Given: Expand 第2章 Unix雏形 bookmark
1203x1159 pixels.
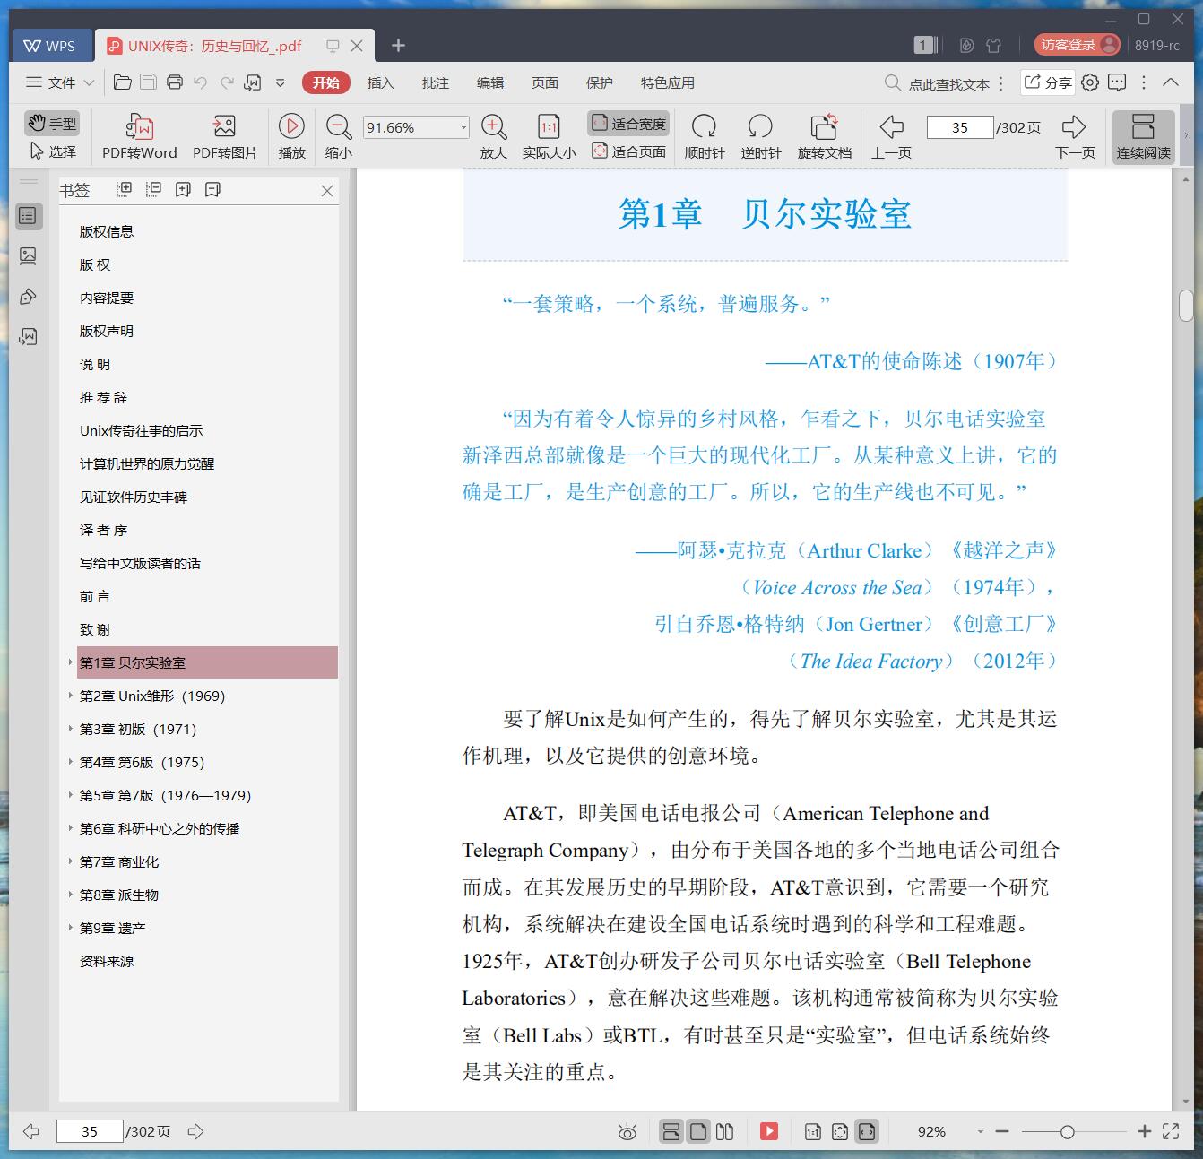Looking at the screenshot, I should coord(71,696).
